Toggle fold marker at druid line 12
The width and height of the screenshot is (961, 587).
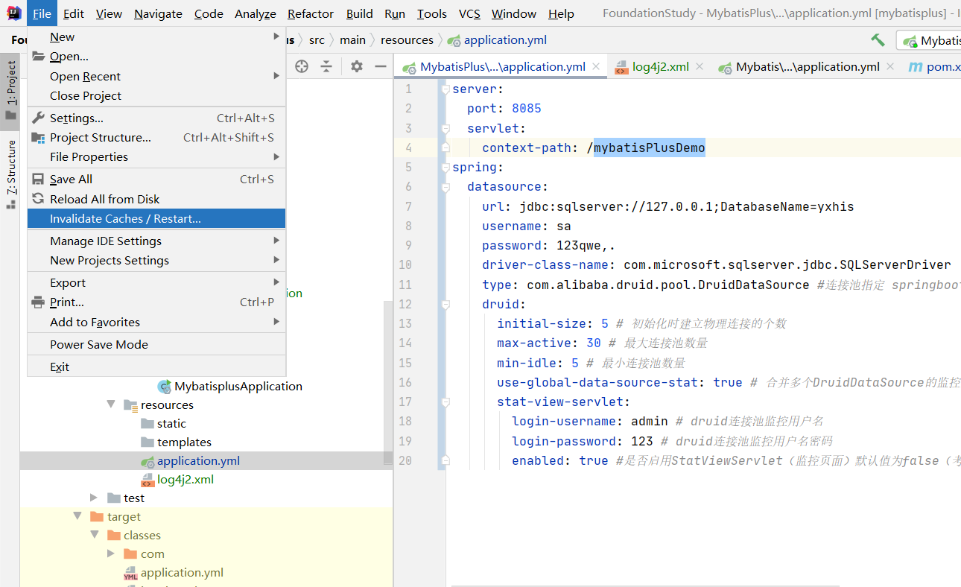click(445, 305)
